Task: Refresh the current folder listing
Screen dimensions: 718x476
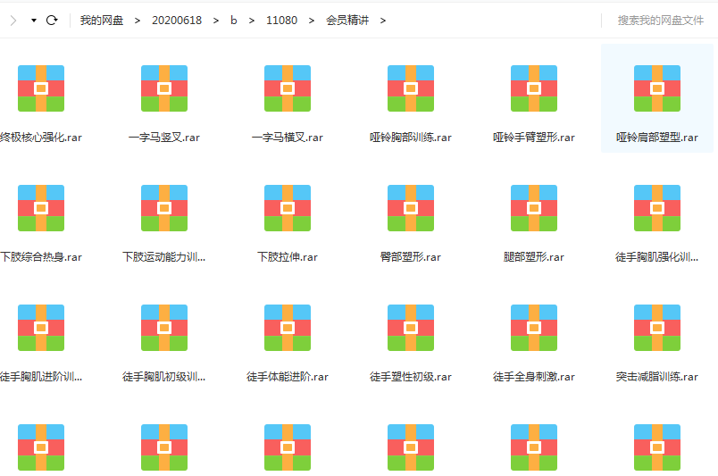Action: pyautogui.click(x=52, y=20)
